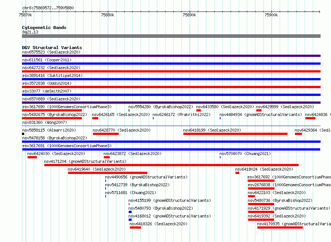
Task: Click the esv3617690 (1000GenomesConsortiumPhase3) label
Action: [x=67, y=107]
